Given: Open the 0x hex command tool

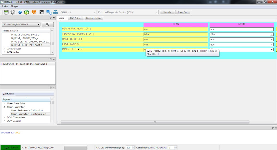Looking at the screenshot, I should tap(42, 12).
